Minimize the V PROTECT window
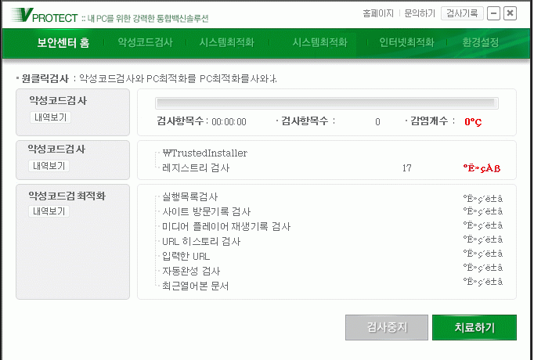Screen dimensions: 534x360 click(x=493, y=13)
